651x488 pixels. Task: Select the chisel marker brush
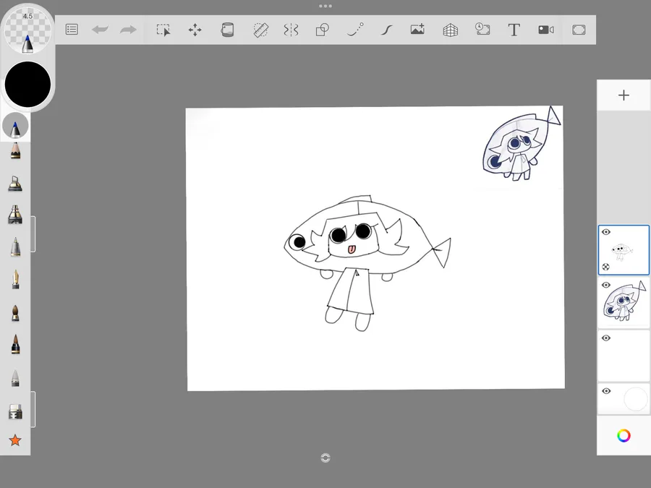coord(15,215)
